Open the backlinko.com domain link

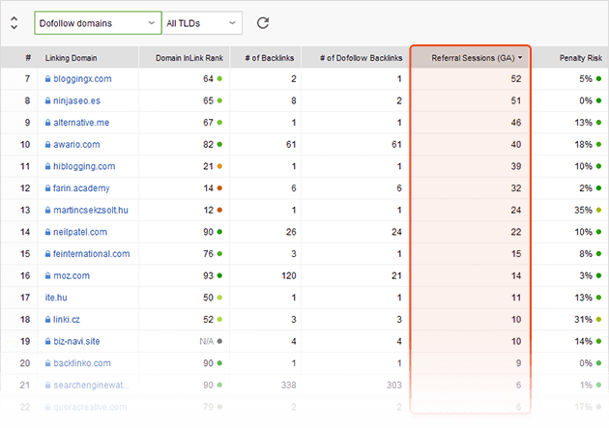pos(84,363)
